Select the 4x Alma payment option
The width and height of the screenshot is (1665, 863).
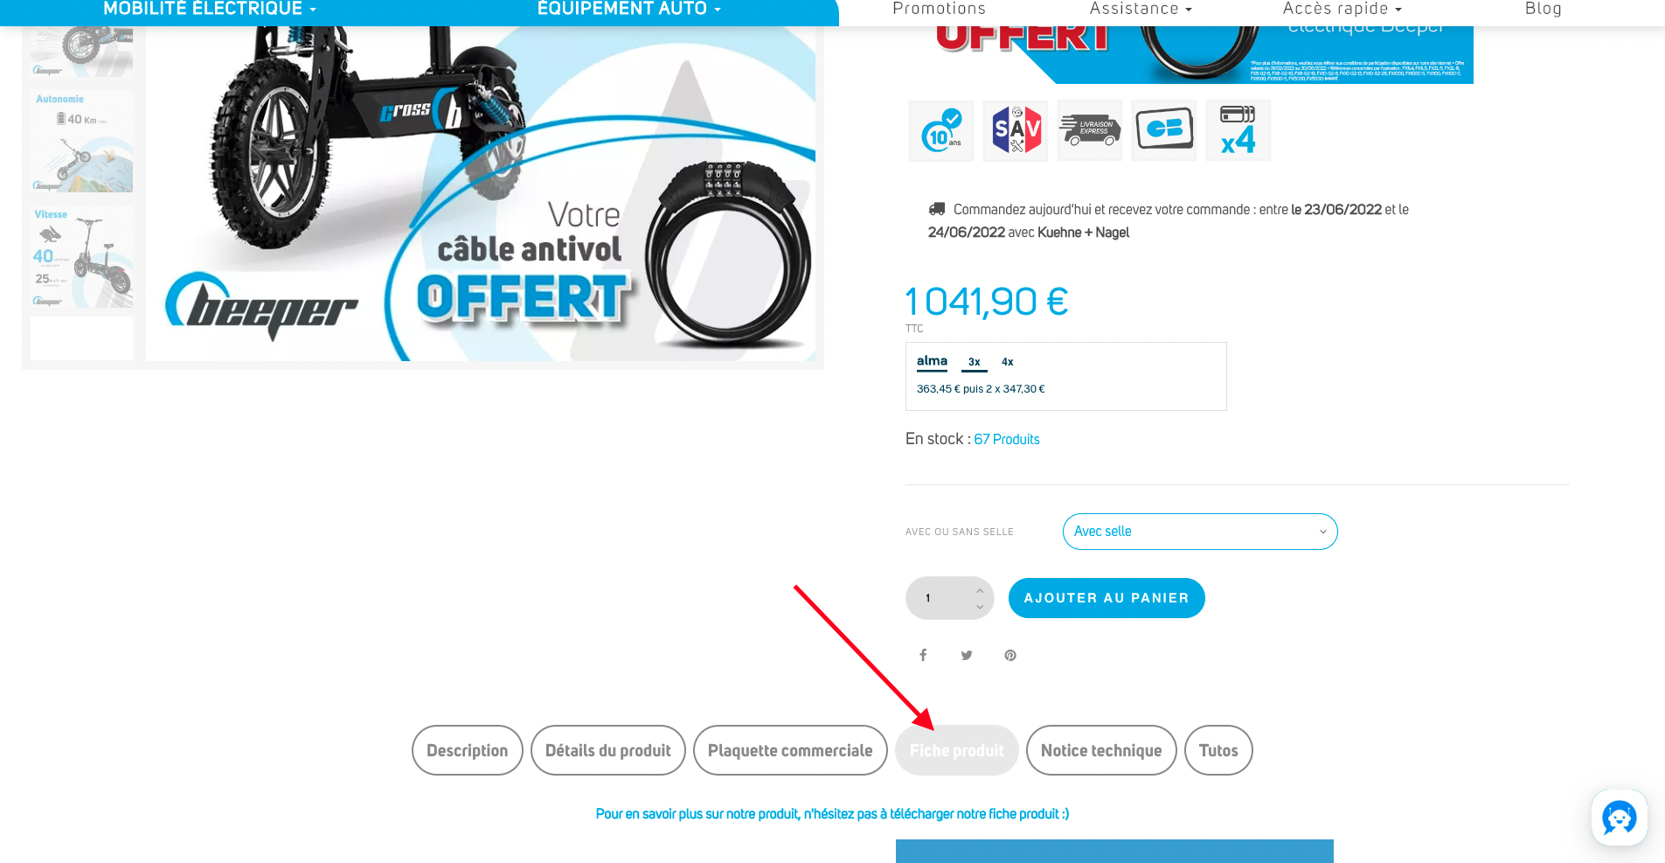pos(1008,362)
